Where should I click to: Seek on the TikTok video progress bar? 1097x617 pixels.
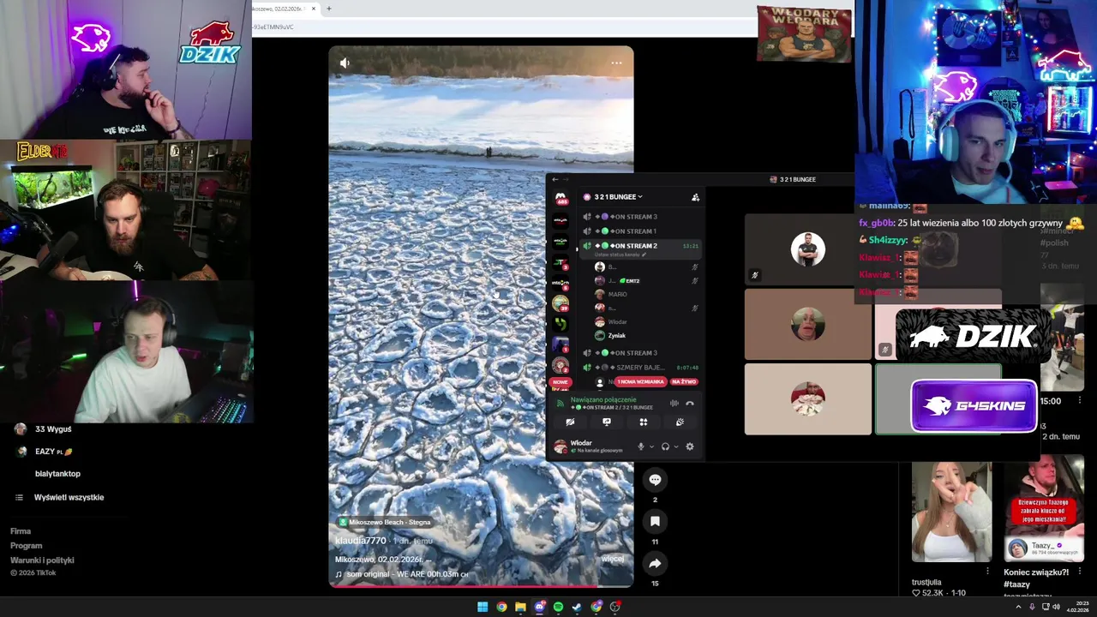pos(481,586)
